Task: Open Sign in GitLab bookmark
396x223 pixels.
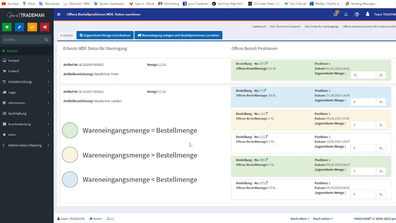Action: point(142,3)
